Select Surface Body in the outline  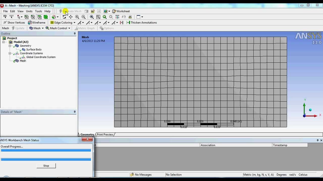point(34,50)
